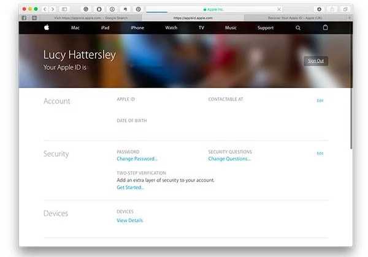
Task: Open the shopping bag icon
Action: click(325, 28)
